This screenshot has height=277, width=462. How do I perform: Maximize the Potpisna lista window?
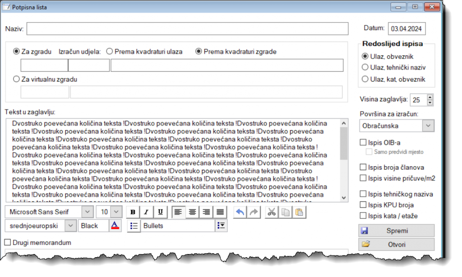coord(415,7)
